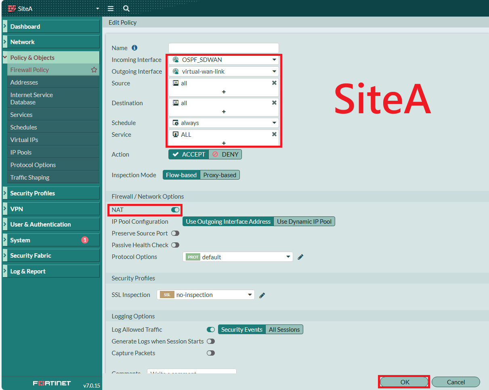Select All Sessions logging option
The height and width of the screenshot is (390, 489).
tap(284, 329)
